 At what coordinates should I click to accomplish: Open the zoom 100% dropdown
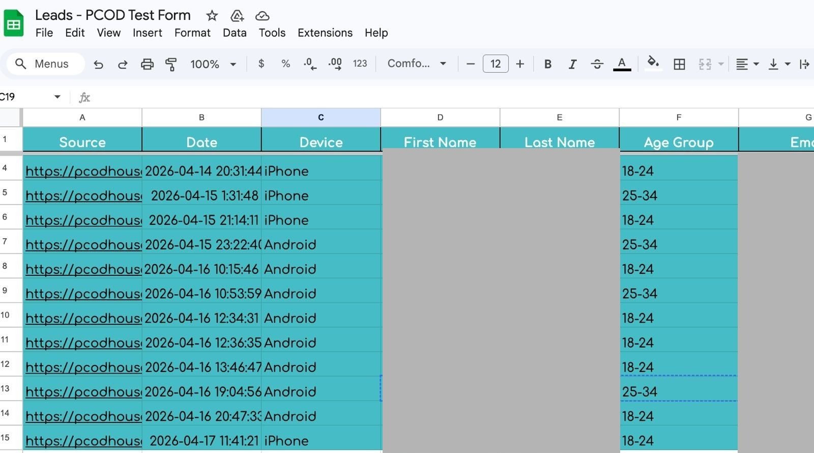213,64
